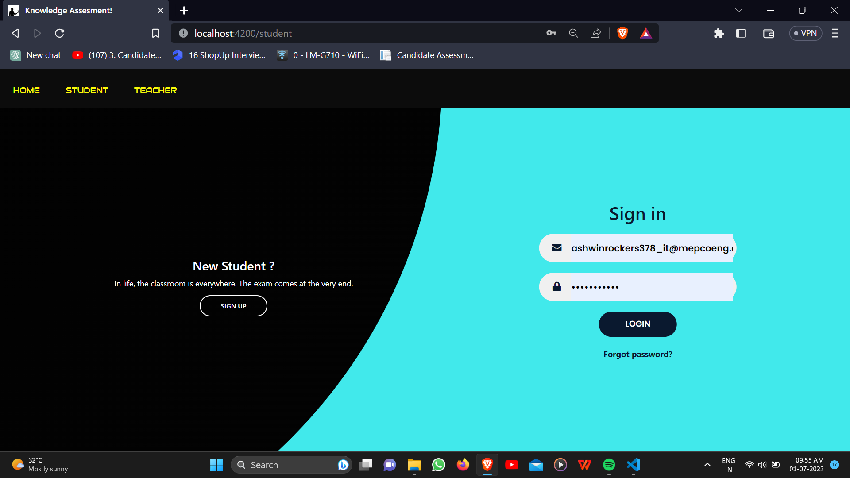Launch Spotify from the taskbar

tap(609, 465)
